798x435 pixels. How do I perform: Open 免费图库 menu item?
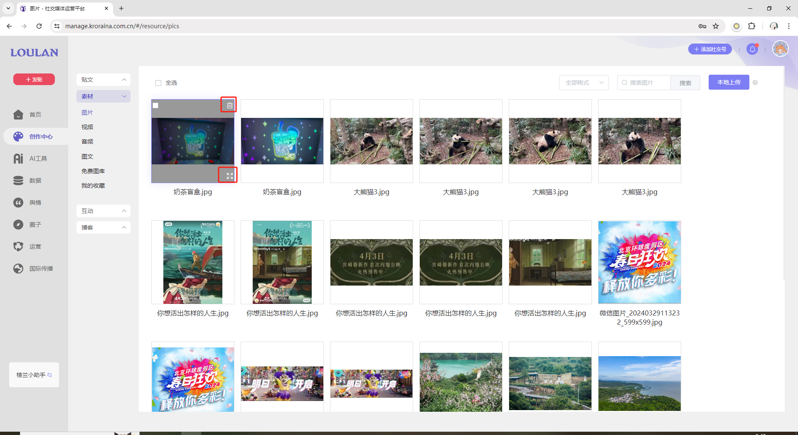93,171
